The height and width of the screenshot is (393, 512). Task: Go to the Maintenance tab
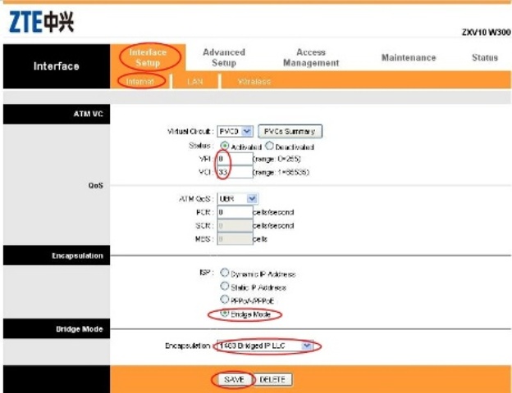(x=409, y=57)
